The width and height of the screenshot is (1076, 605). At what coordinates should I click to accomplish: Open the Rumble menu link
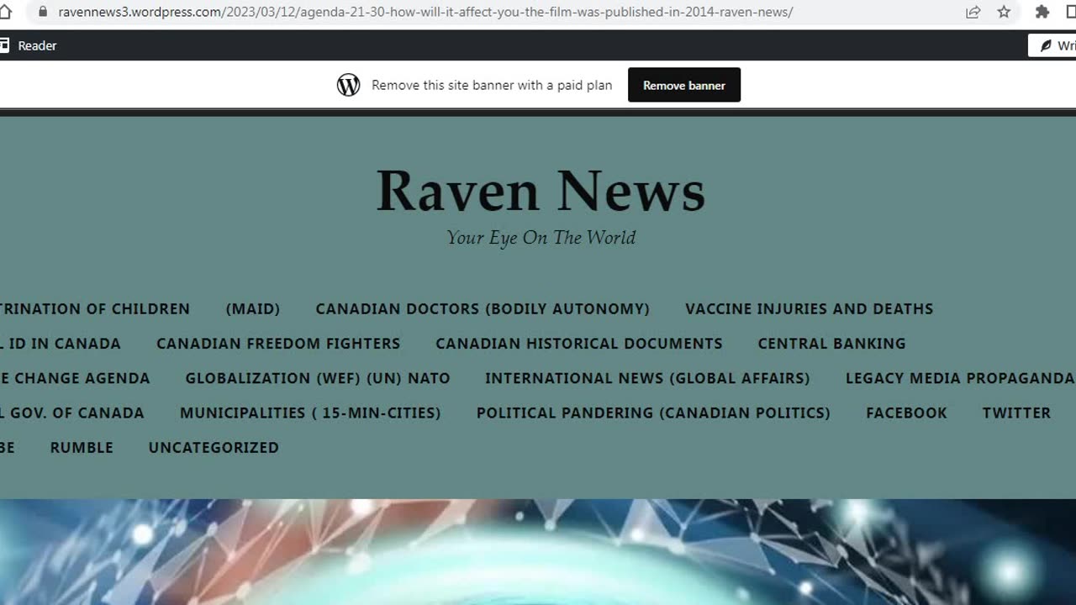[x=82, y=447]
